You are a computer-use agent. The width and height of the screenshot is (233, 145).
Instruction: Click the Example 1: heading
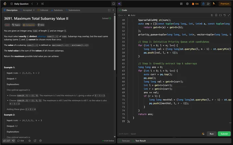coord(10,68)
